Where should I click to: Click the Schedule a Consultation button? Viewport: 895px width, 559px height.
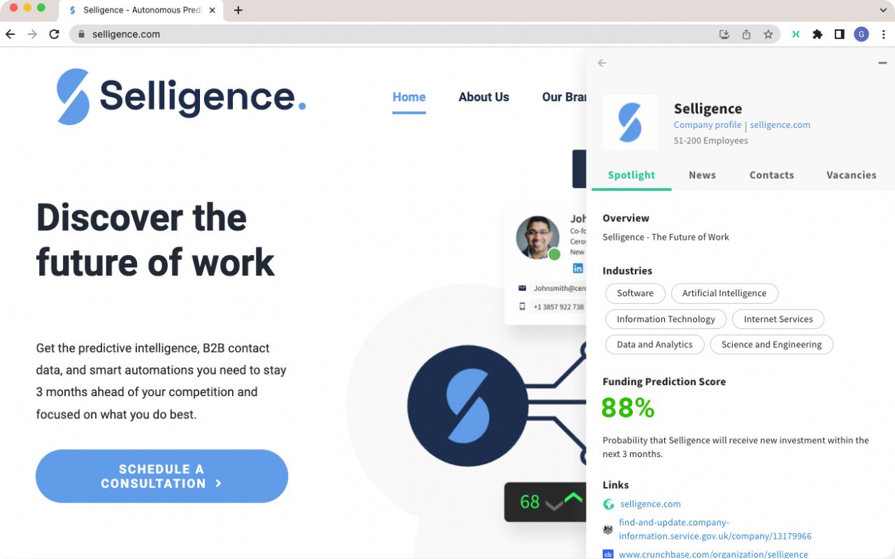(162, 476)
